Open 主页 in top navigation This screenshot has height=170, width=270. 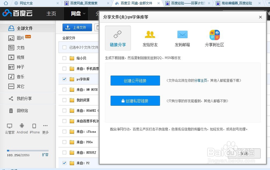pyautogui.click(x=51, y=14)
